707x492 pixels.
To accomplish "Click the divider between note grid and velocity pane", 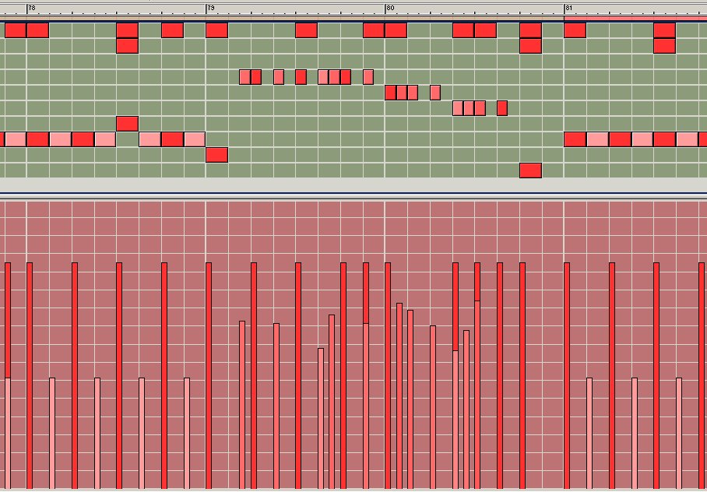I will tap(353, 194).
